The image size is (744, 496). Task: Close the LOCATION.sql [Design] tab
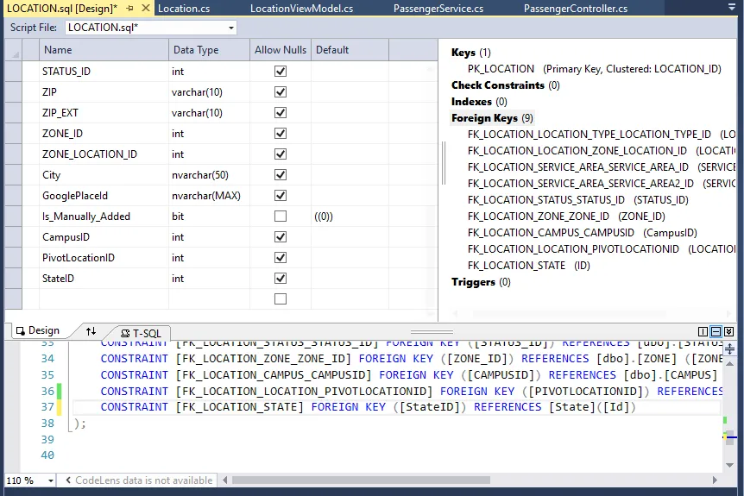pos(144,8)
